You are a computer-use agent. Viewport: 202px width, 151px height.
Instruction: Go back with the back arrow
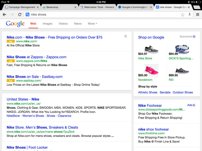point(4,14)
